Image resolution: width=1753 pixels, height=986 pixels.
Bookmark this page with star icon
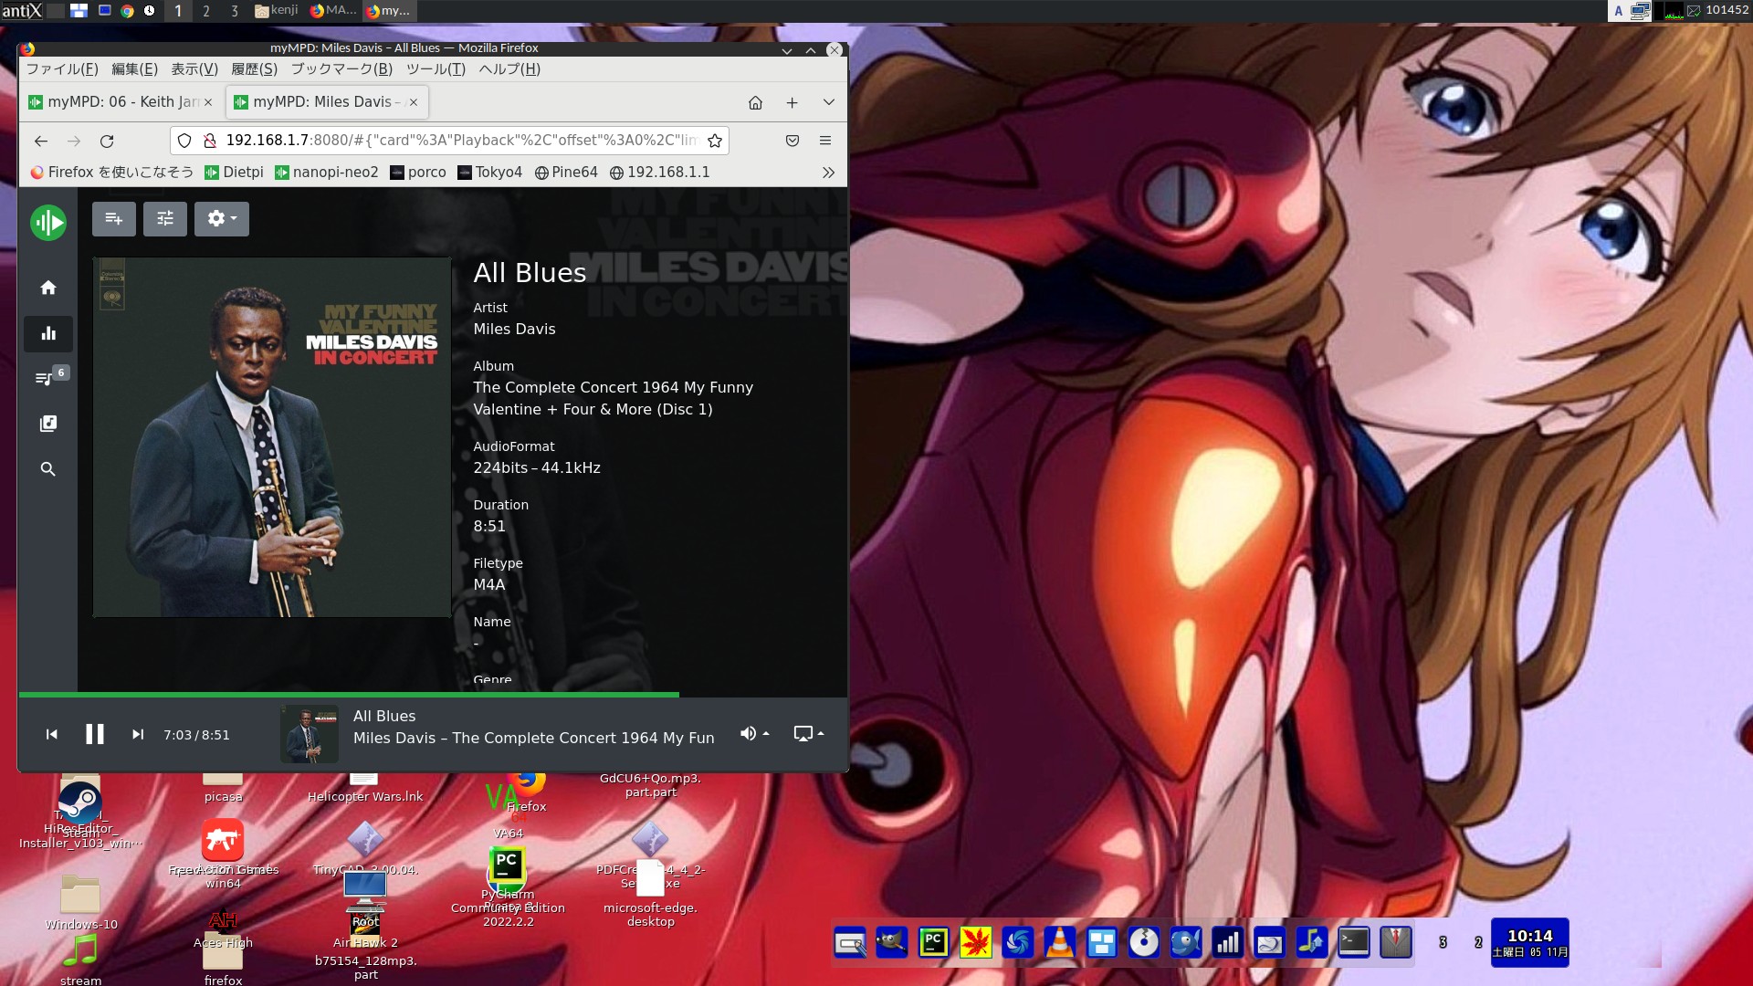(715, 141)
